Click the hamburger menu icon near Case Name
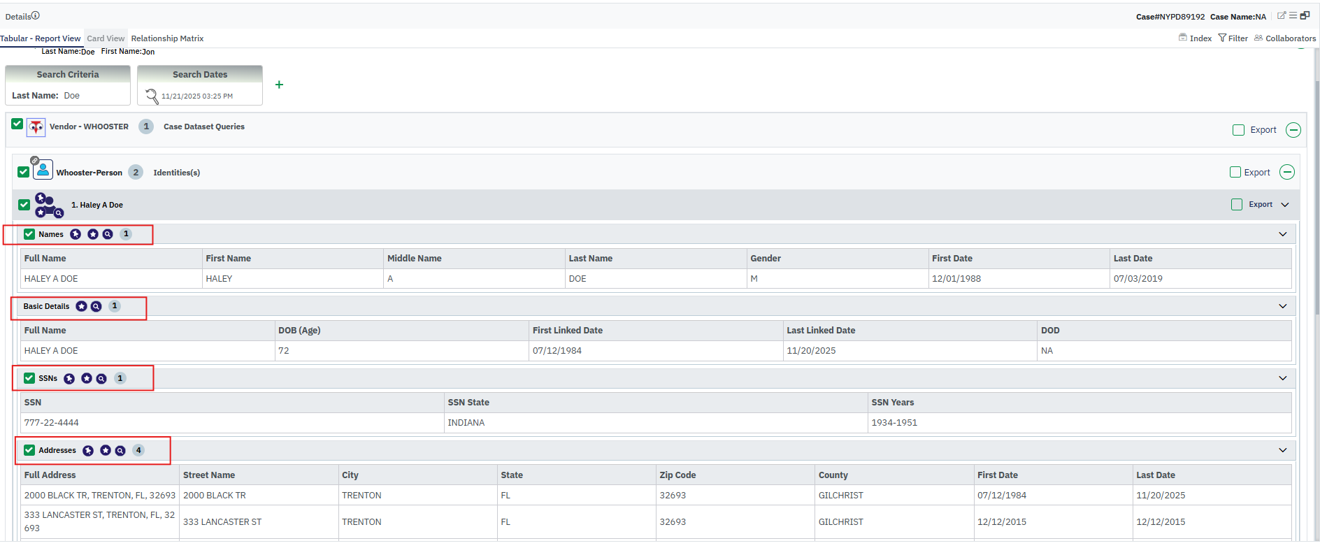 point(1293,15)
